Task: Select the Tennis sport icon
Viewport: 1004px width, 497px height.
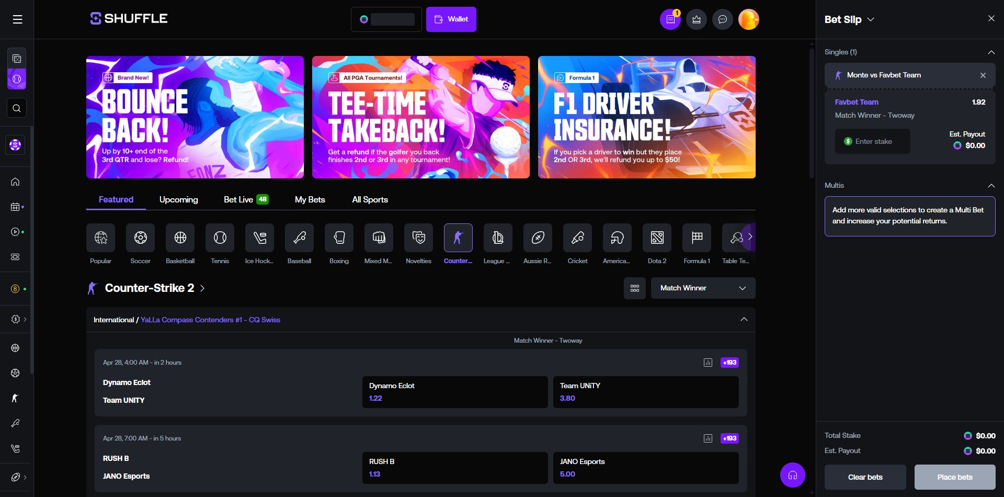Action: pyautogui.click(x=220, y=238)
